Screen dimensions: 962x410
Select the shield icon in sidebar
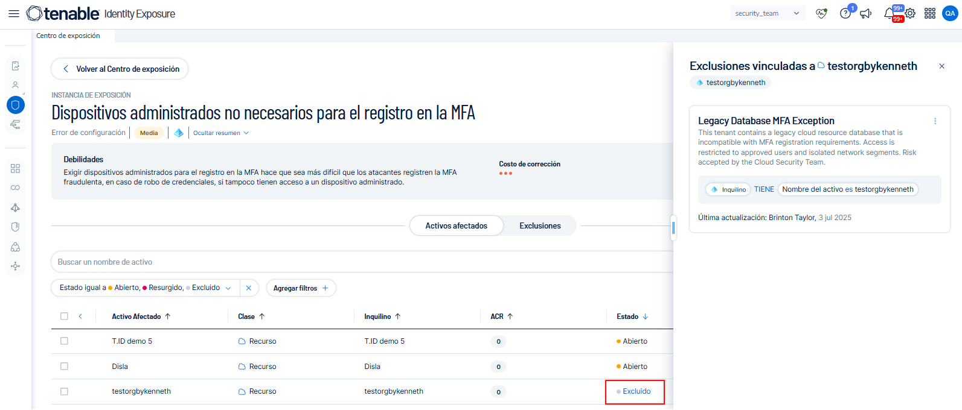pyautogui.click(x=16, y=105)
